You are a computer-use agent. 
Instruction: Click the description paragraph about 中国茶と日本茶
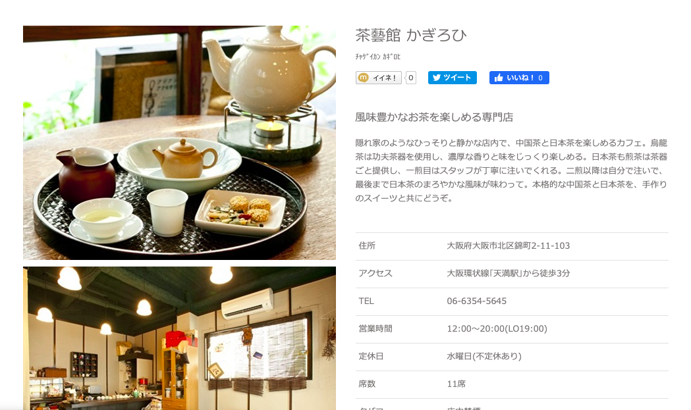pyautogui.click(x=512, y=170)
